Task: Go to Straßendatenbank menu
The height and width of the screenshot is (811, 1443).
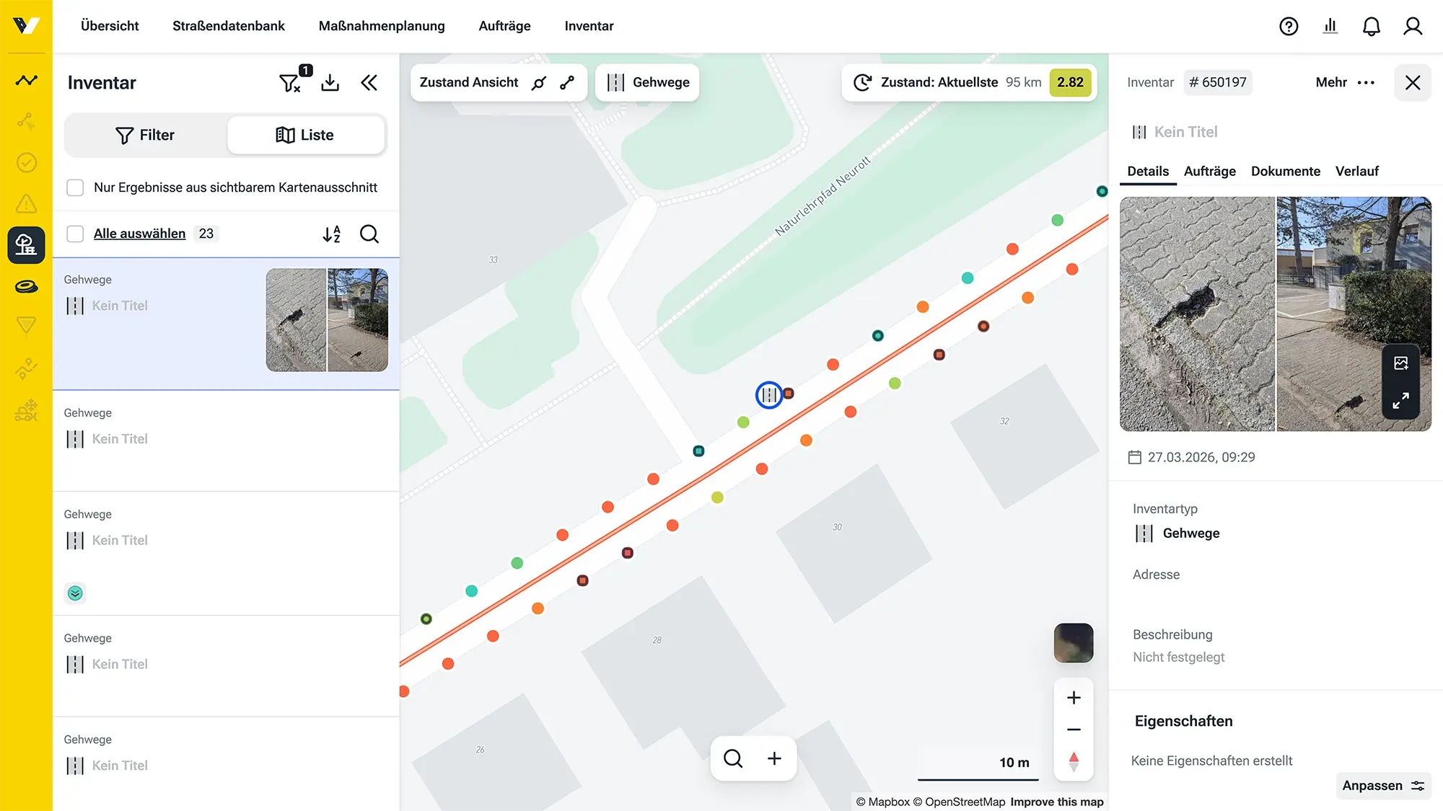Action: [229, 26]
